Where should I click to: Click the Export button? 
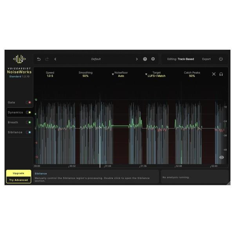(x=206, y=59)
